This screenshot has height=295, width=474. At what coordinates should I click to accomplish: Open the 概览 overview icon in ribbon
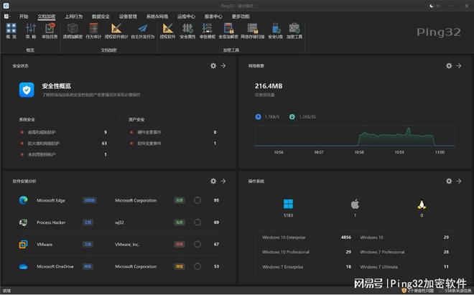(x=11, y=29)
